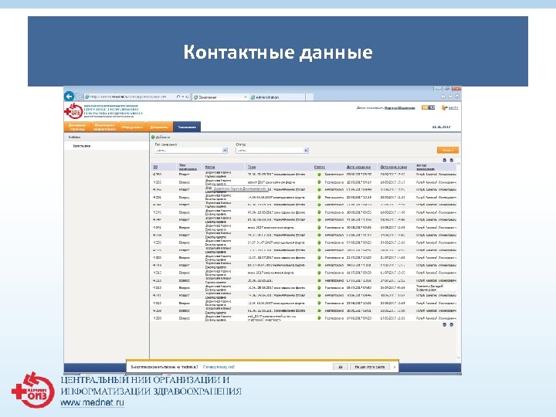This screenshot has width=556, height=417.
Task: Go back using the browser back arrow
Action: click(69, 96)
